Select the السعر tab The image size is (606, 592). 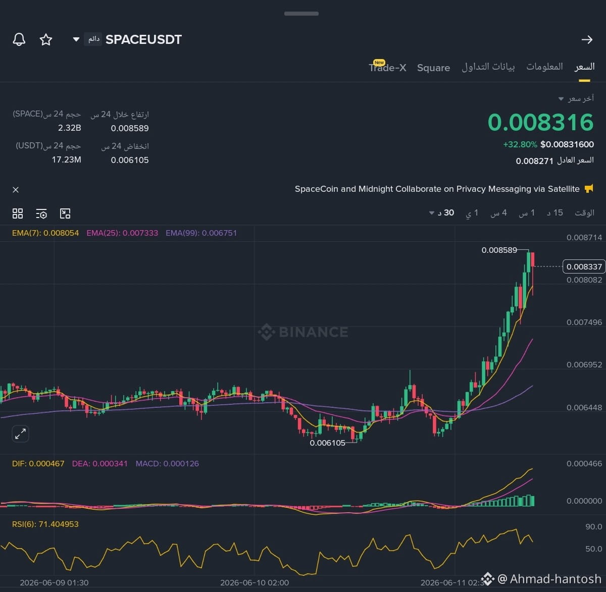click(x=584, y=67)
